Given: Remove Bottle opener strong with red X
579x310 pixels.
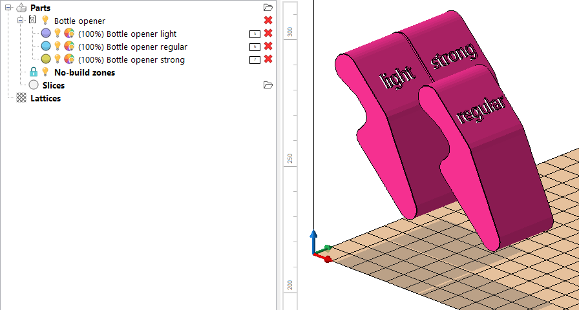Looking at the screenshot, I should [268, 59].
